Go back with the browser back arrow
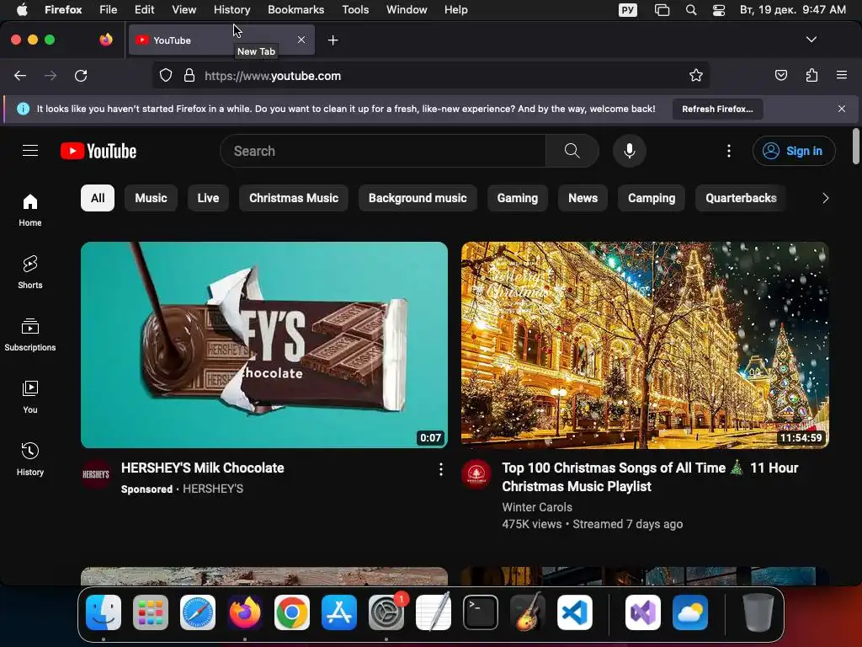The width and height of the screenshot is (862, 647). tap(20, 75)
